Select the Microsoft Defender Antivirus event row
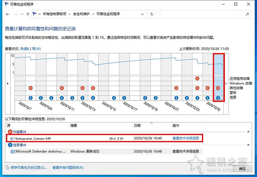The height and width of the screenshot is (177, 257). [x=106, y=151]
